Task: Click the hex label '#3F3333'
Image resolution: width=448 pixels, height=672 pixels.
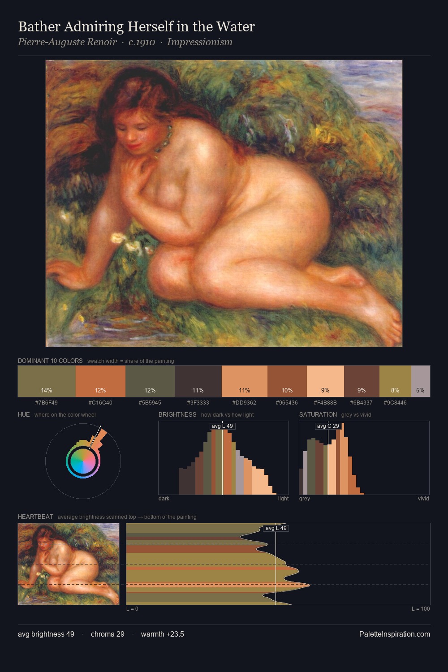Action: tap(198, 402)
